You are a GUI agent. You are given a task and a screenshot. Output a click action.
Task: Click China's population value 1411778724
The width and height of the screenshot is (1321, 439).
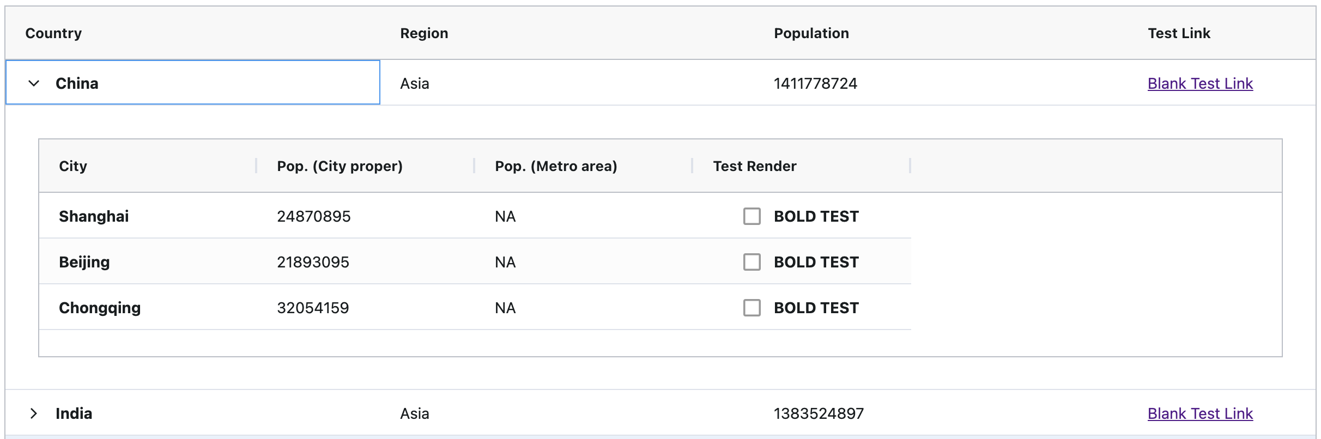815,83
